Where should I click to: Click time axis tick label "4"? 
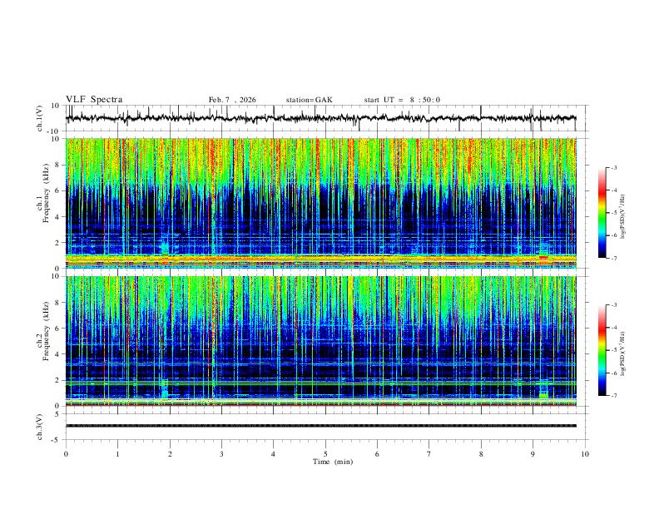point(274,454)
